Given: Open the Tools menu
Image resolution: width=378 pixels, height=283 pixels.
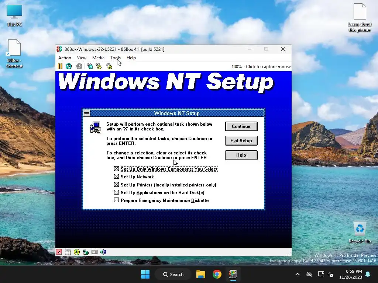Looking at the screenshot, I should (116, 58).
